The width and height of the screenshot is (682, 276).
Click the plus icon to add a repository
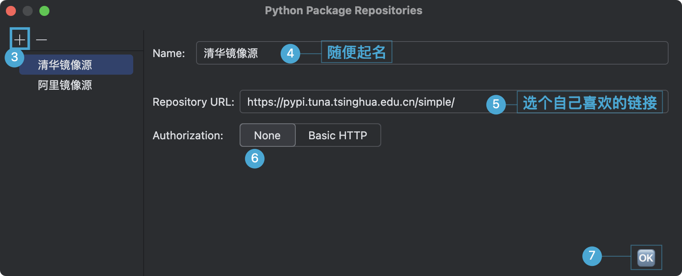click(20, 39)
